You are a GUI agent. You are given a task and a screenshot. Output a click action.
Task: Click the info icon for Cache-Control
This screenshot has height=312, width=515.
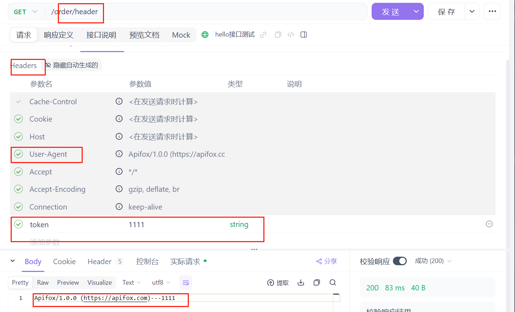[x=119, y=101]
